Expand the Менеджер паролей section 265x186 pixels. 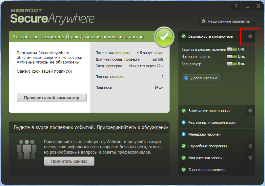[x=217, y=134]
